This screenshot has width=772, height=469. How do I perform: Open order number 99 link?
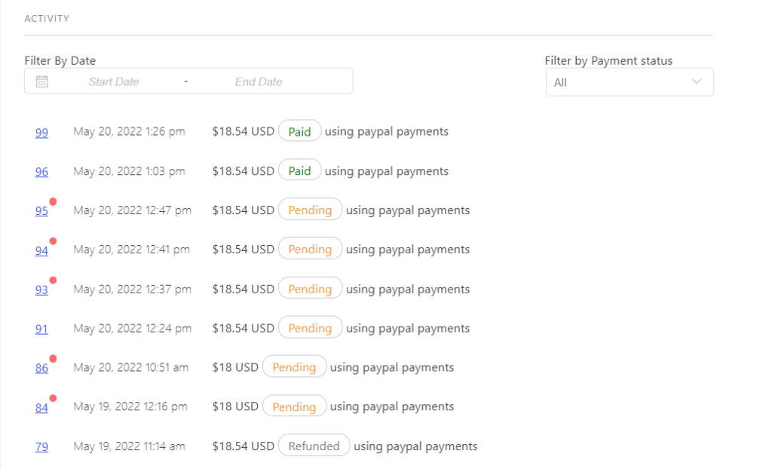41,133
